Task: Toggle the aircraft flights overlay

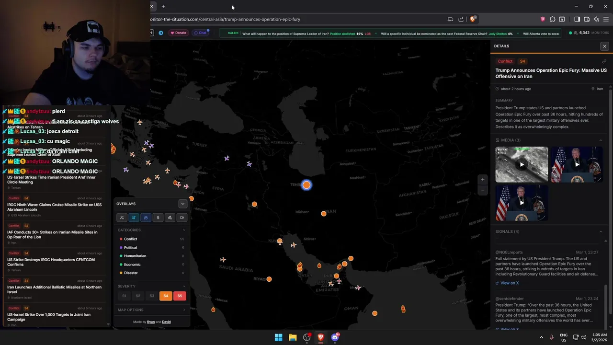Action: coord(134,218)
